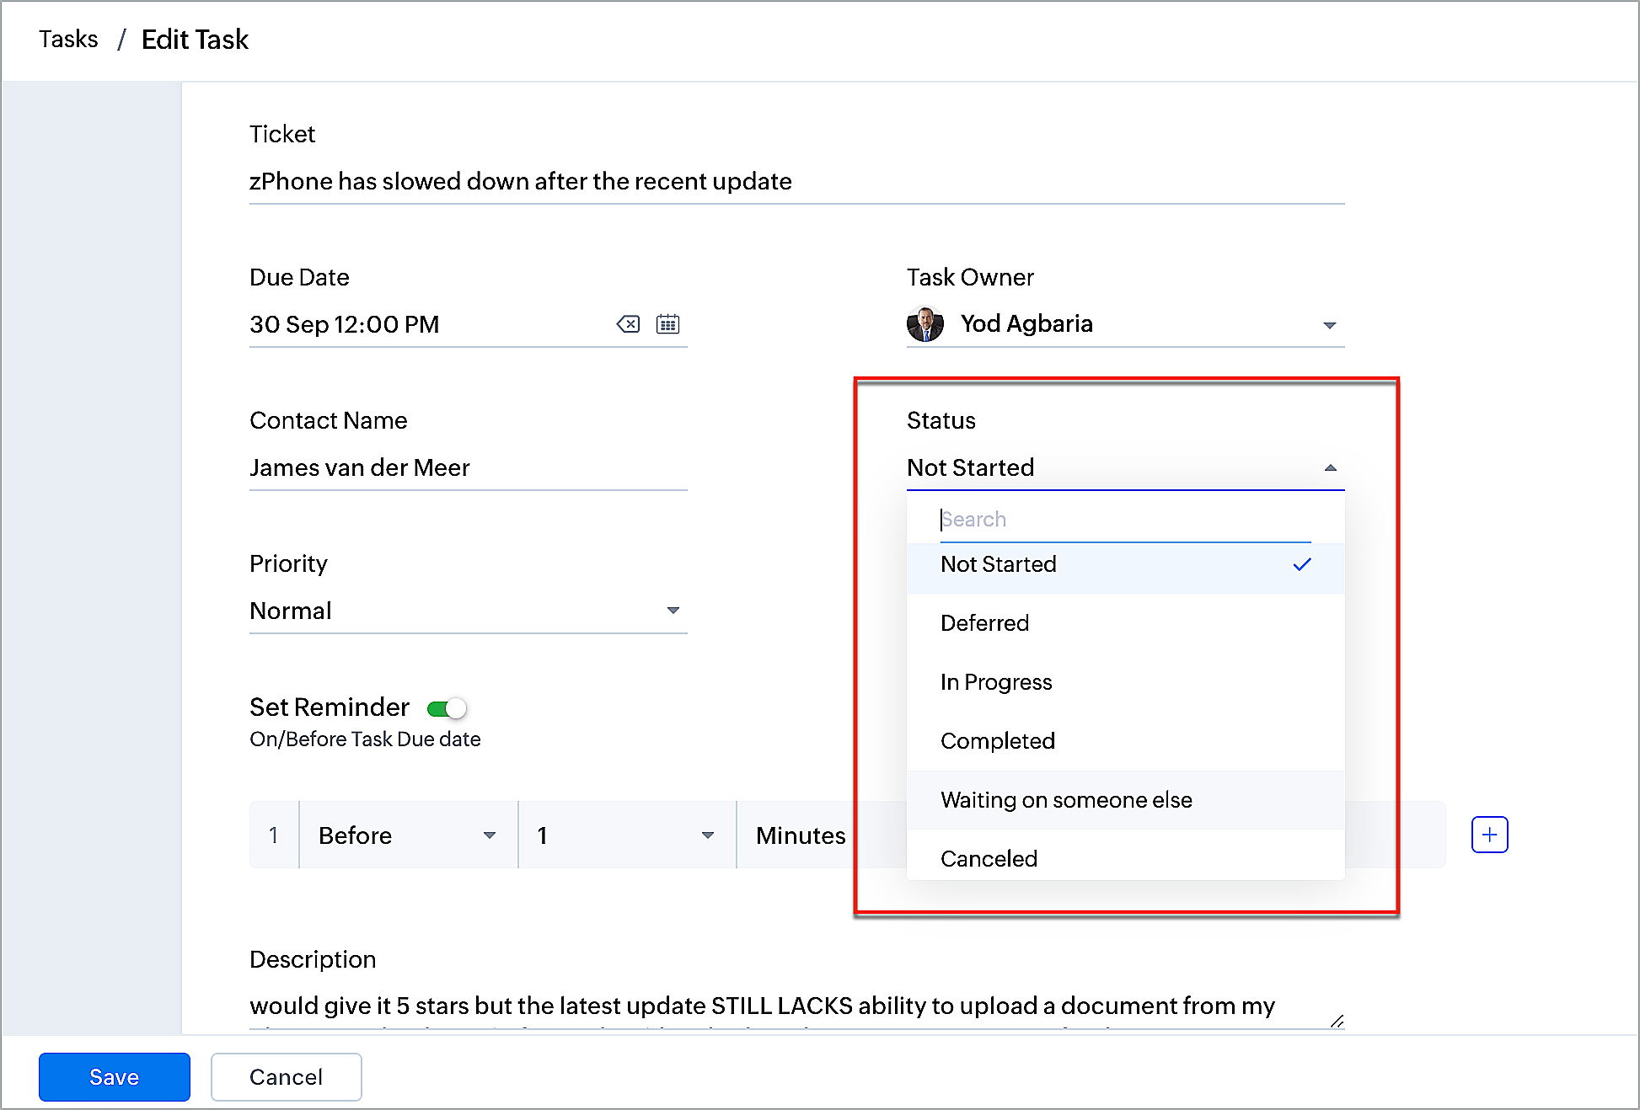Choose In Progress from the status list
This screenshot has width=1640, height=1110.
point(996,682)
